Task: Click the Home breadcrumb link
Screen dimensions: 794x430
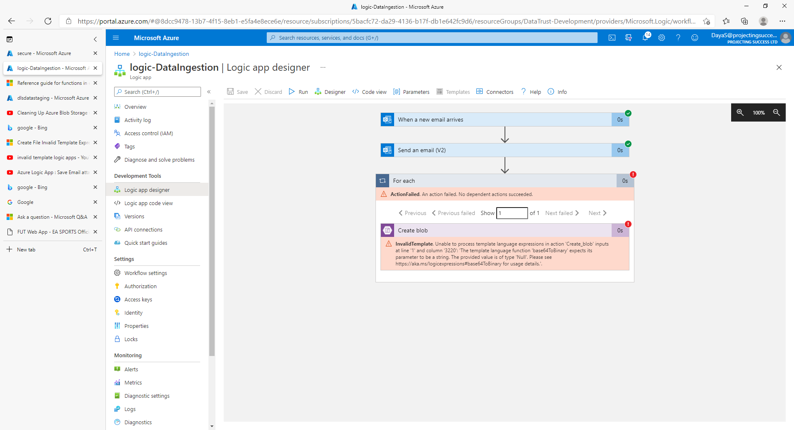Action: tap(122, 54)
